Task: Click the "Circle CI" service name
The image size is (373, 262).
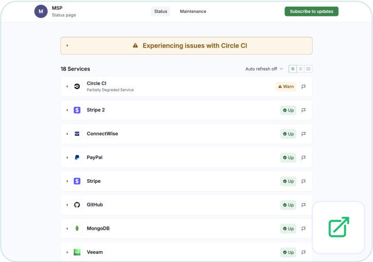Action: tap(97, 83)
